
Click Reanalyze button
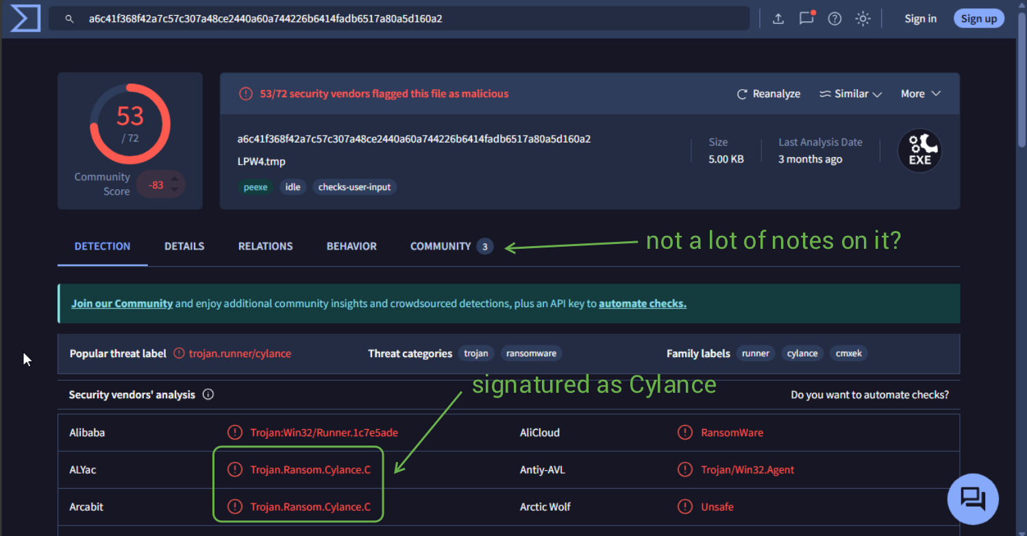pyautogui.click(x=768, y=94)
